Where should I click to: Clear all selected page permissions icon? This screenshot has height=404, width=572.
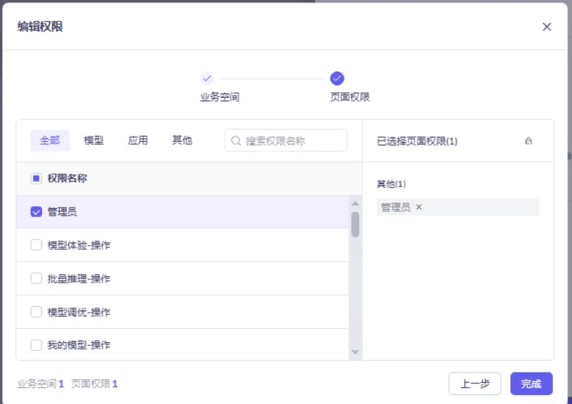(529, 141)
